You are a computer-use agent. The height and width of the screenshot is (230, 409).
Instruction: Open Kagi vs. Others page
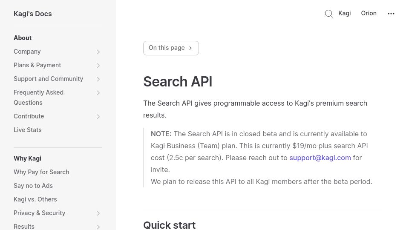point(35,199)
